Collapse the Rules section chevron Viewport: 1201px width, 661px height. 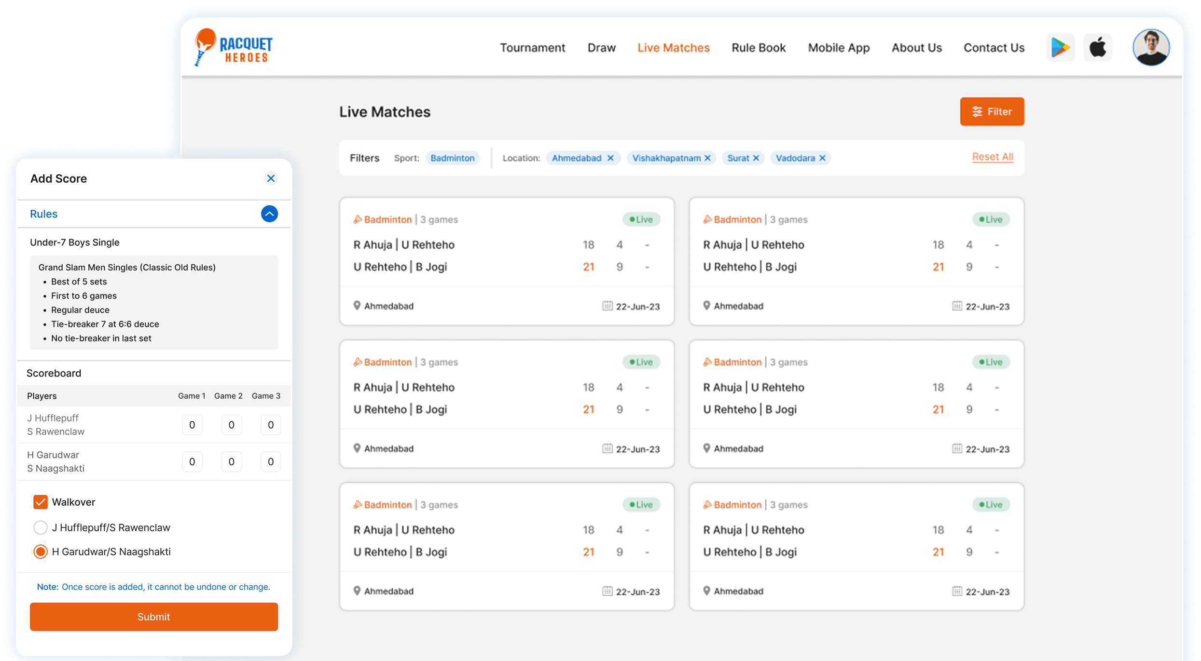coord(269,214)
